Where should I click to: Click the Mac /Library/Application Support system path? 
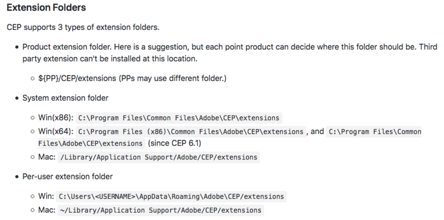tap(159, 157)
